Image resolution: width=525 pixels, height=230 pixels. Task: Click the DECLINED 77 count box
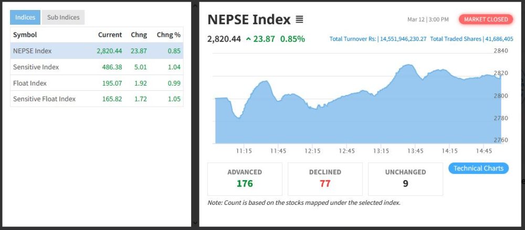click(325, 179)
